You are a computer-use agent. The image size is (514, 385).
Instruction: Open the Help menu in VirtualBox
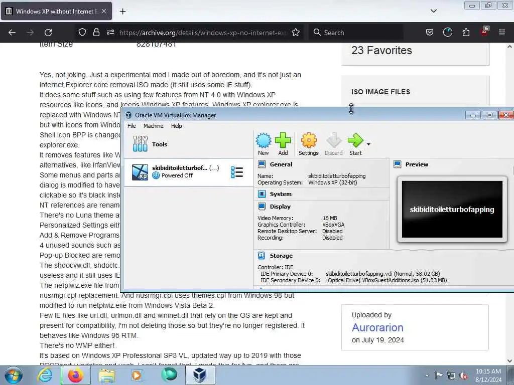[x=176, y=126]
